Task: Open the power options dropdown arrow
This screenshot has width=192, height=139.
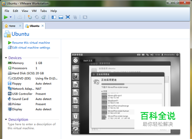Action: point(11,17)
